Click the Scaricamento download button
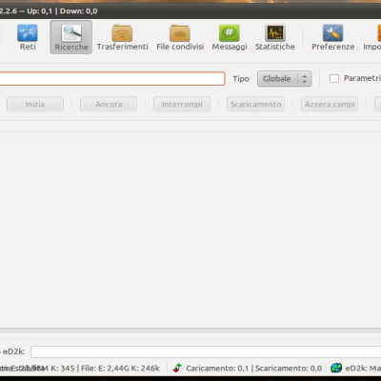 [255, 104]
